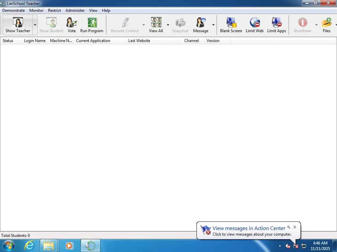The height and width of the screenshot is (252, 337).
Task: Click the Snapshot camera icon
Action: click(x=180, y=25)
